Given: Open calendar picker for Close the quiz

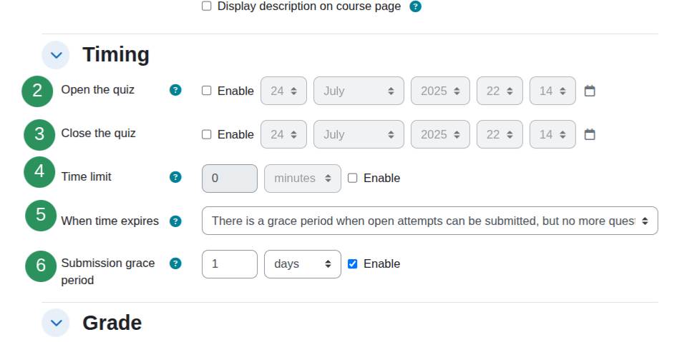Looking at the screenshot, I should point(590,134).
